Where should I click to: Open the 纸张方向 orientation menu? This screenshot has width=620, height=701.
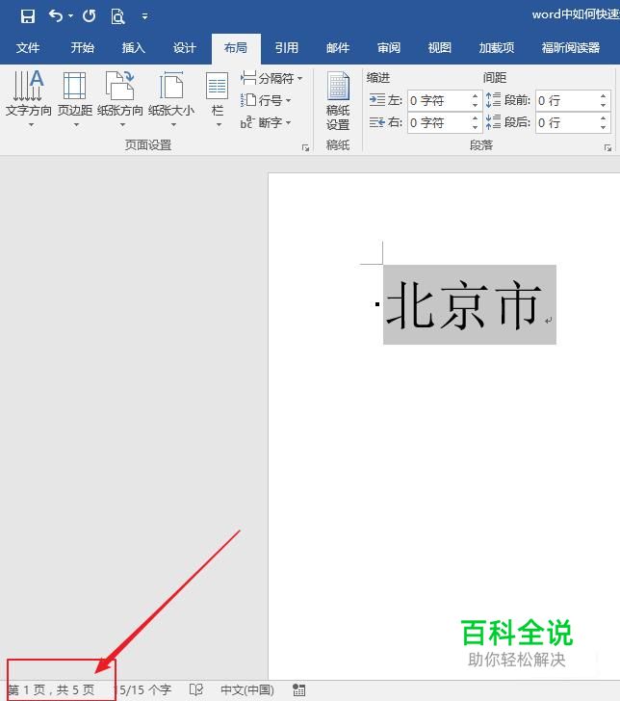(x=120, y=99)
